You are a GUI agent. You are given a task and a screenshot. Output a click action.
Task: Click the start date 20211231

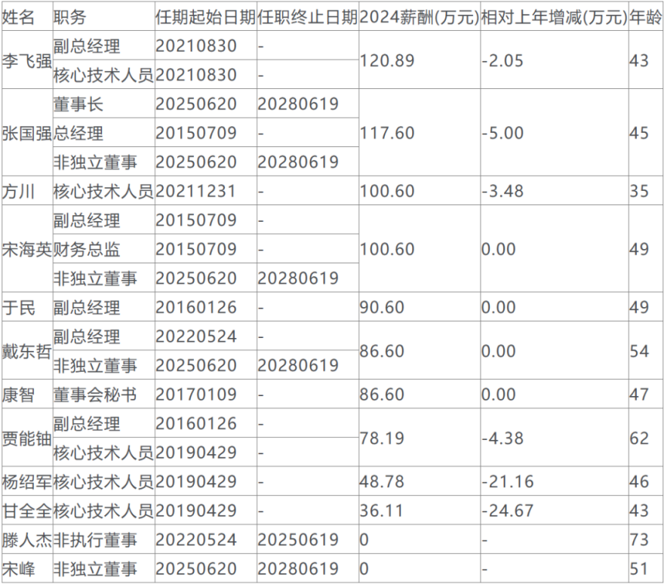[196, 191]
